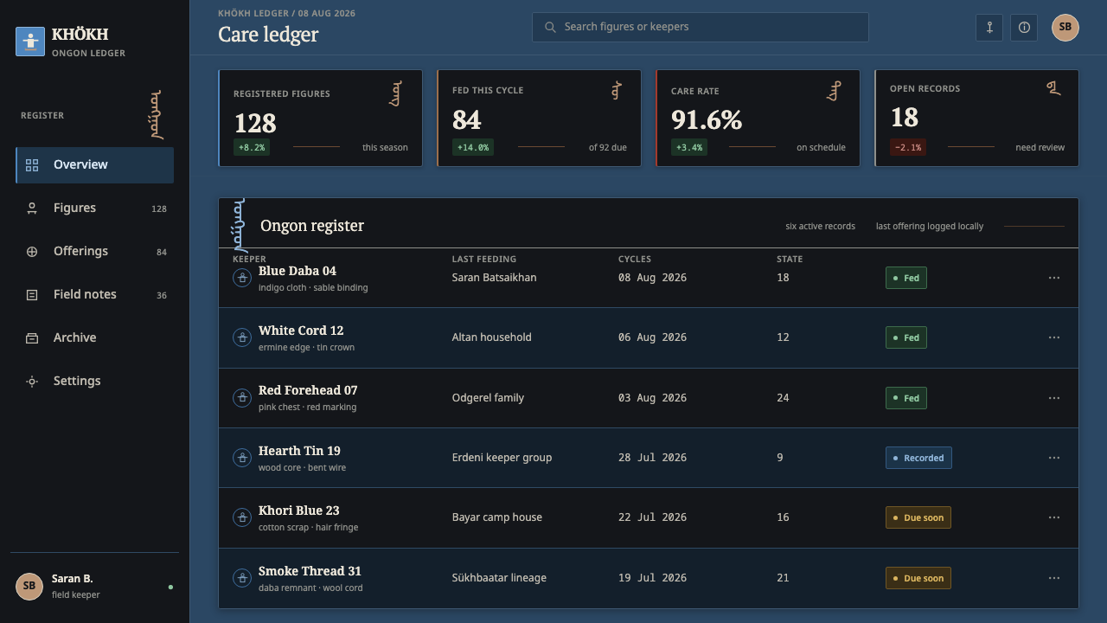Click the figure icon beside Hearth Tin 19
Image resolution: width=1107 pixels, height=623 pixels.
pyautogui.click(x=242, y=457)
